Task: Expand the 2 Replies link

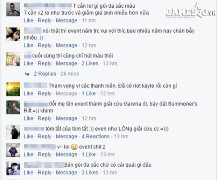Action: tap(45, 74)
